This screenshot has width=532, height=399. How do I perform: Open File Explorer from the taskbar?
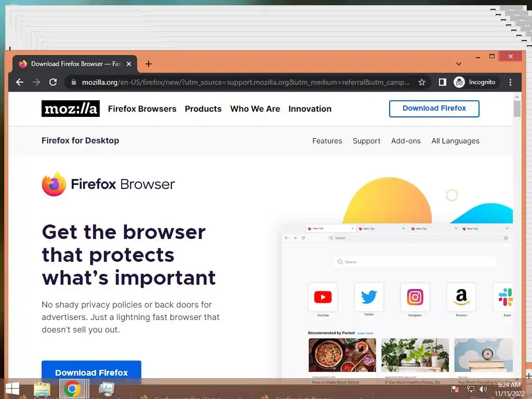42,389
